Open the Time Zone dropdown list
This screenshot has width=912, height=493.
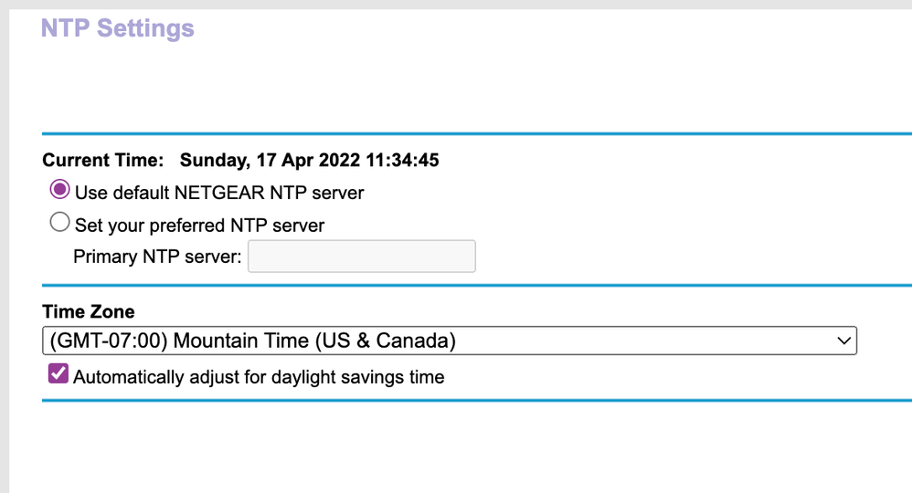449,341
